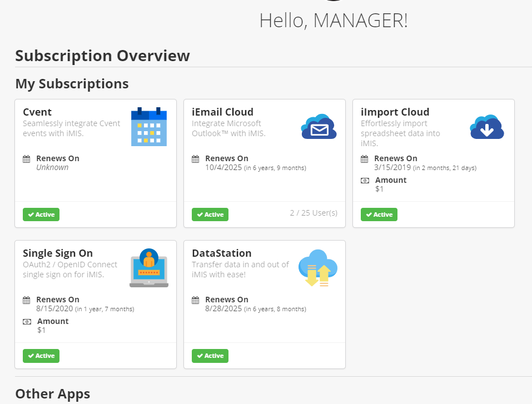Viewport: 532px width, 404px height.
Task: Click the Active badge on iEmail Cloud
Action: tap(210, 215)
